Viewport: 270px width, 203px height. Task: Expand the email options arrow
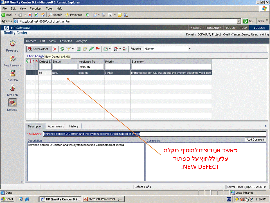(110, 49)
